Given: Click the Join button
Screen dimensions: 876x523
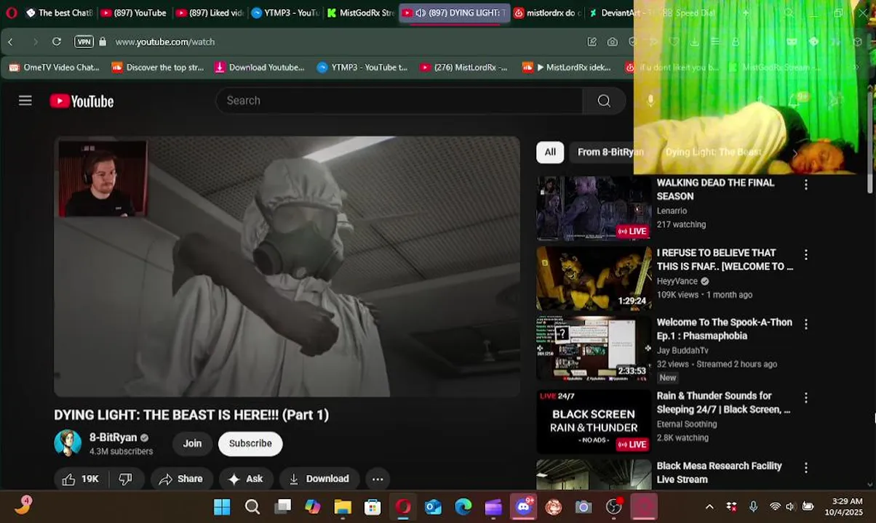Looking at the screenshot, I should pos(192,443).
